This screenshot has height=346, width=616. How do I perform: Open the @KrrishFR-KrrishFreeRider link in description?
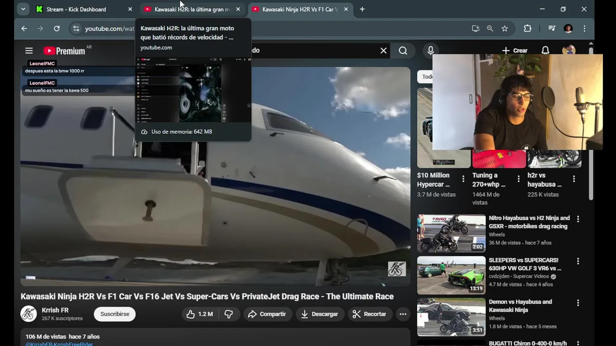pyautogui.click(x=59, y=344)
